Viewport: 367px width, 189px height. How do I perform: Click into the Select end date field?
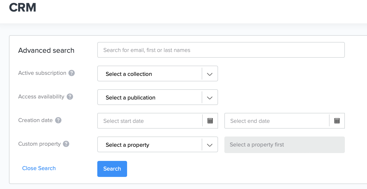click(277, 121)
